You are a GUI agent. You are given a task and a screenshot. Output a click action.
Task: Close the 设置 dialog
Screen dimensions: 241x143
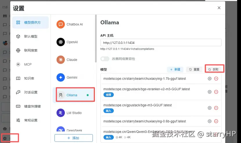219,8
